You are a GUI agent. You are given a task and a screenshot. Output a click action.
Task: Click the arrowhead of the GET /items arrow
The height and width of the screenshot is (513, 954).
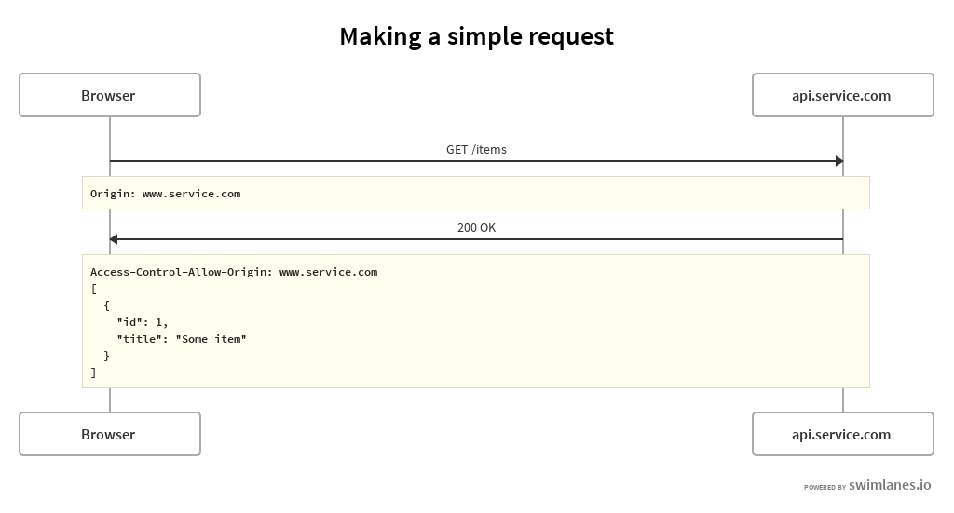click(x=838, y=161)
